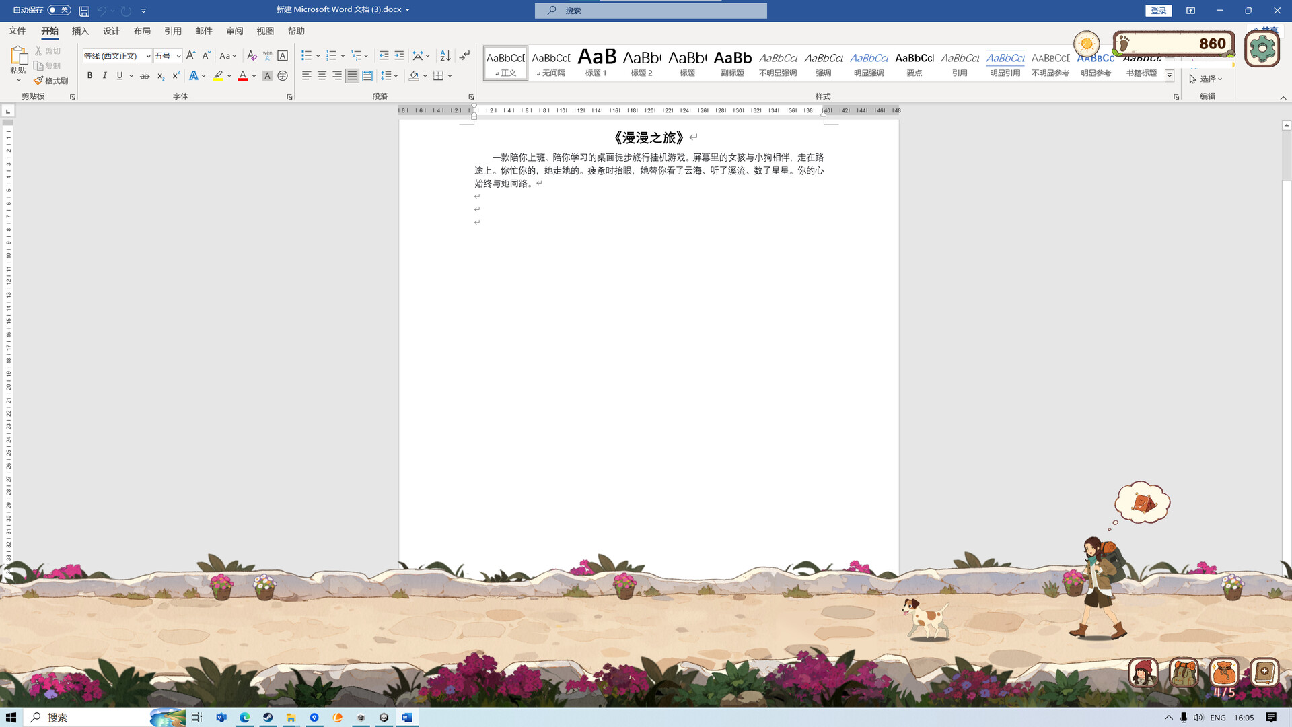Open the line spacing dropdown
The image size is (1292, 727).
tap(390, 76)
